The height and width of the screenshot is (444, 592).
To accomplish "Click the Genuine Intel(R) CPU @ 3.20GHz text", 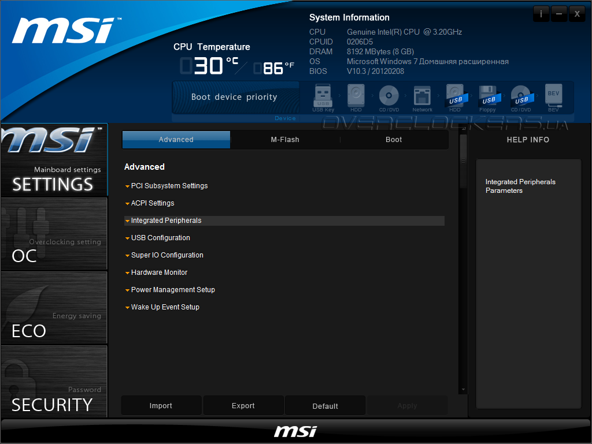I will 404,32.
